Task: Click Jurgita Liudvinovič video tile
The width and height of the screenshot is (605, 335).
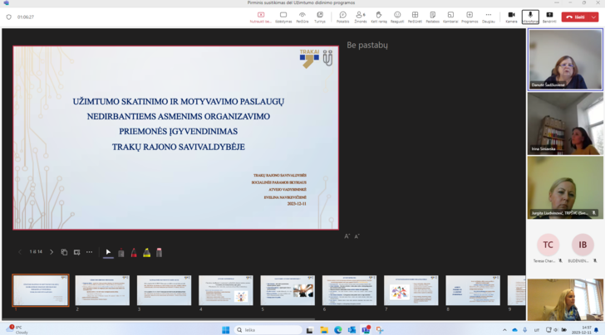Action: [565, 187]
